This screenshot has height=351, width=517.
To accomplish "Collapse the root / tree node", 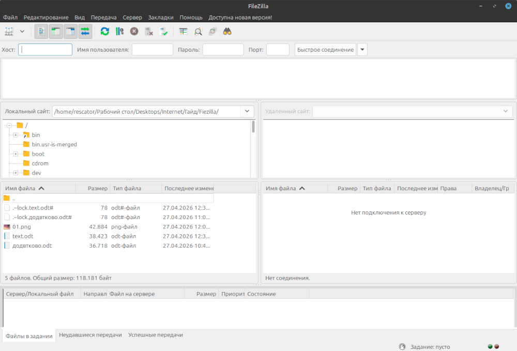I will 9,125.
